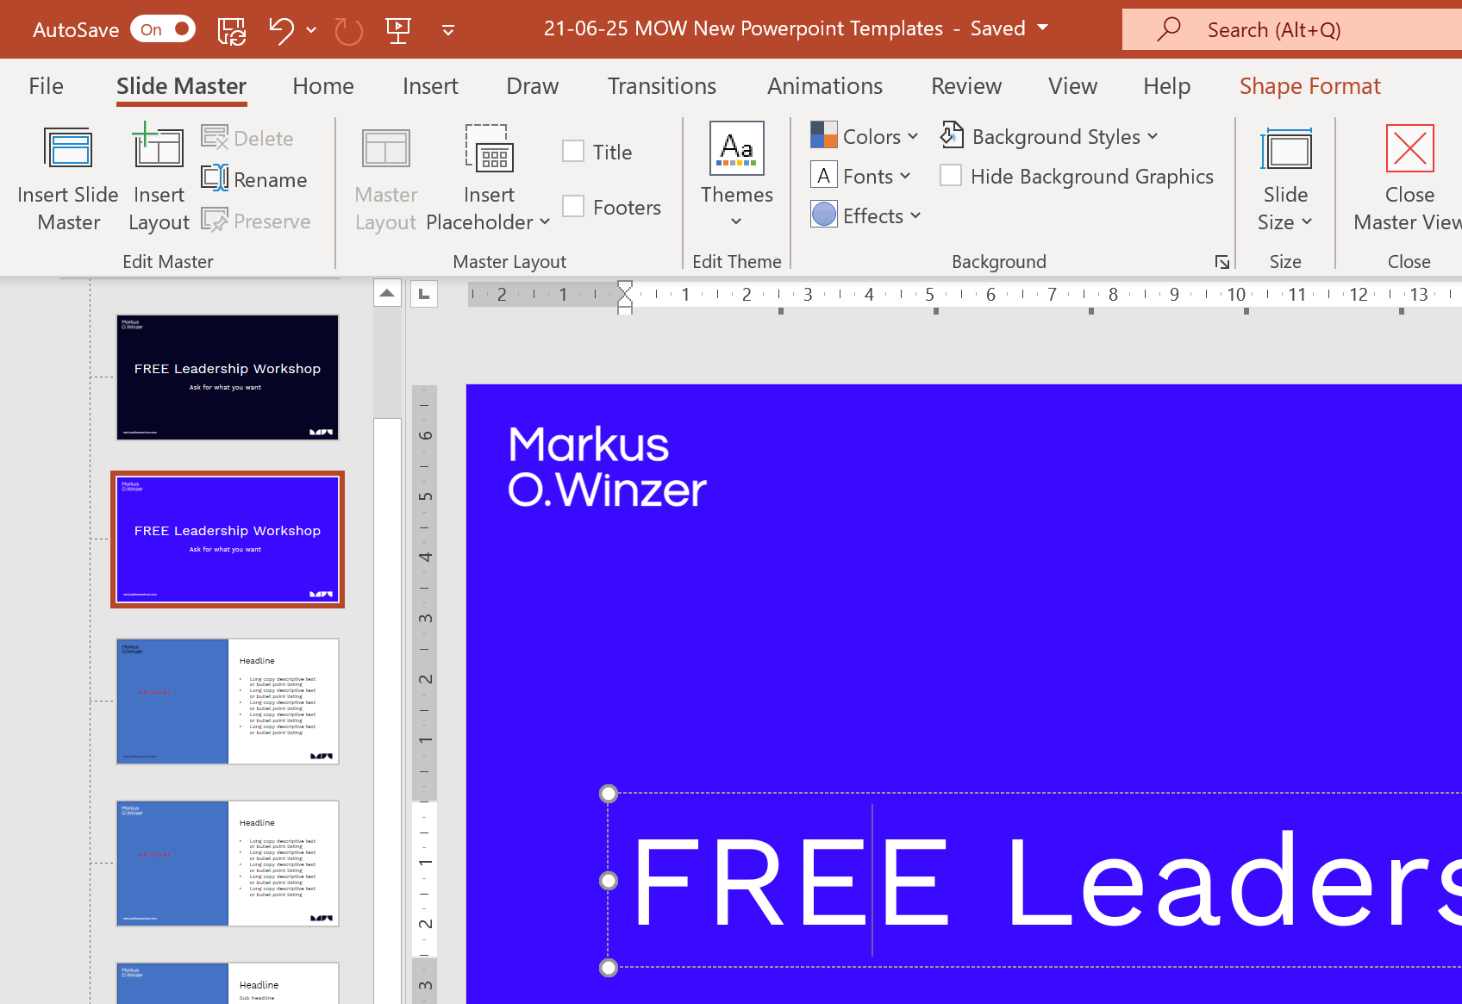Image resolution: width=1462 pixels, height=1004 pixels.
Task: Switch to the Draw tab
Action: tap(533, 86)
